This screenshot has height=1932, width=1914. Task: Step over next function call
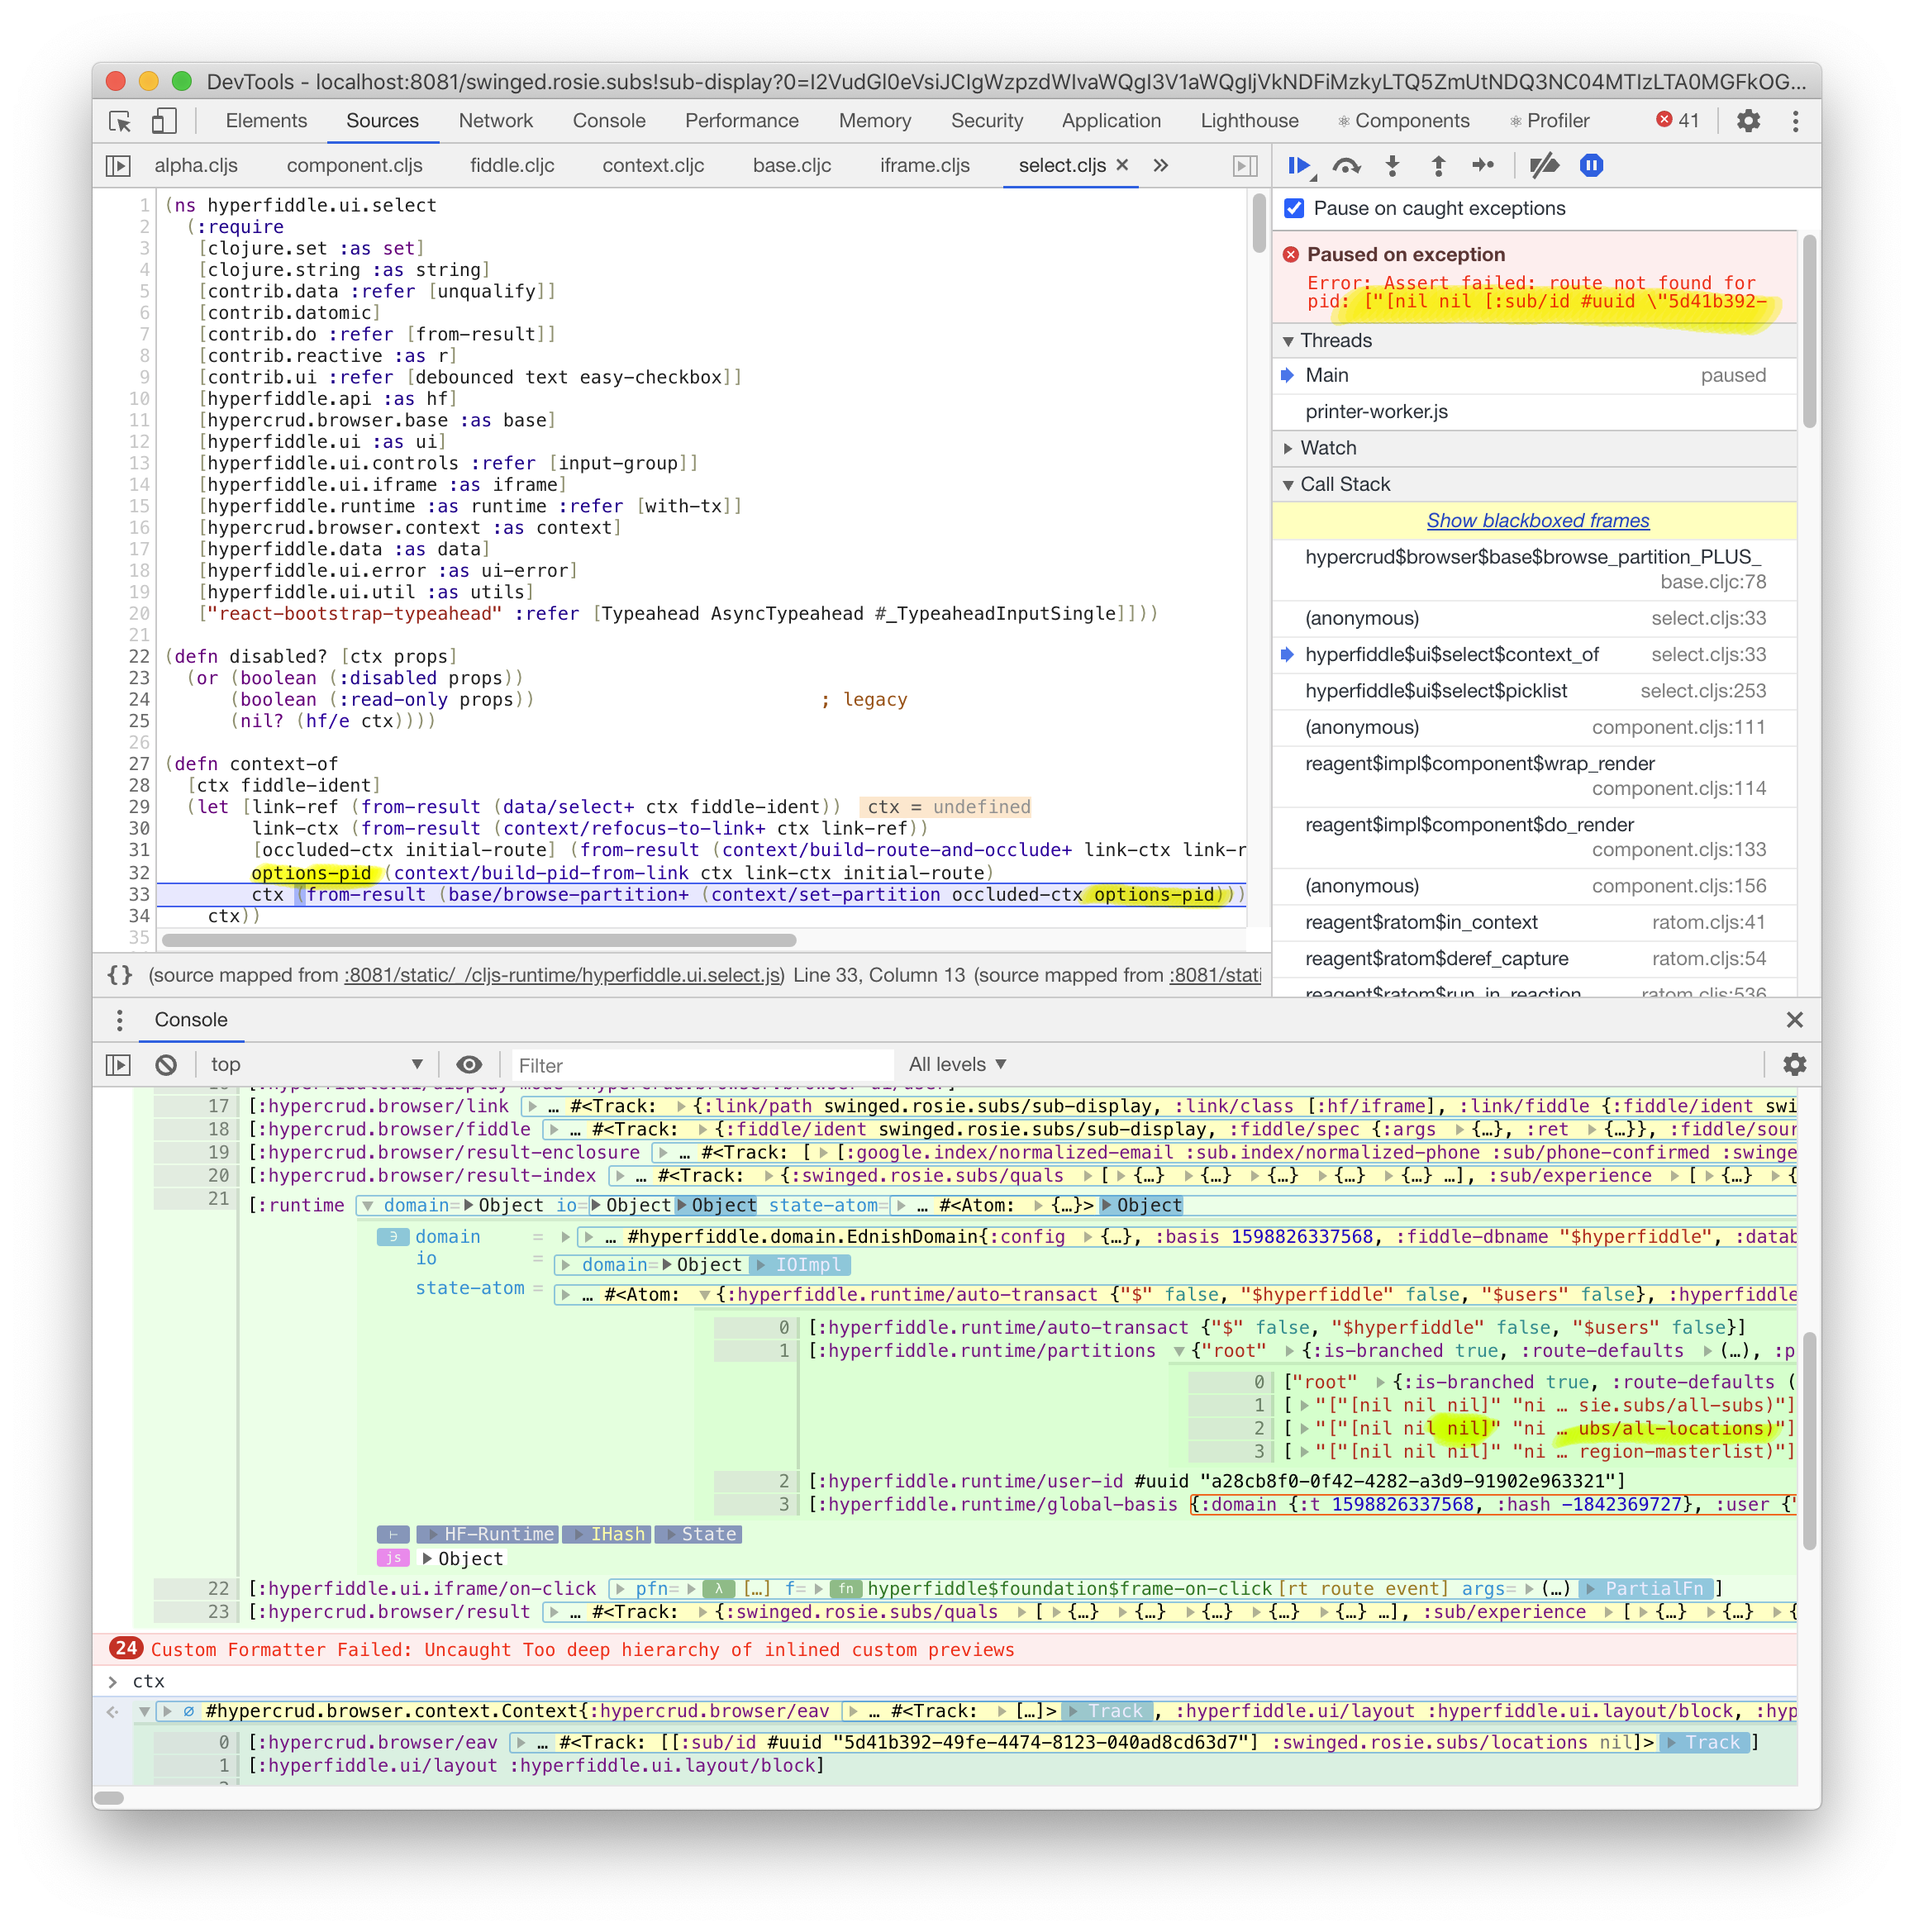pos(1346,165)
